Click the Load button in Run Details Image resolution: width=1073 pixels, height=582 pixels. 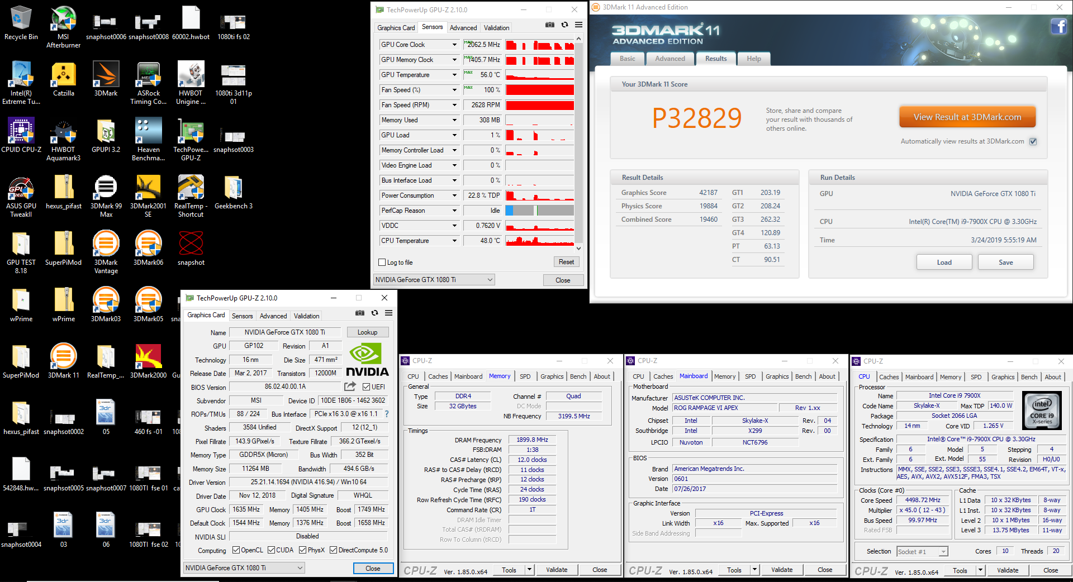coord(944,263)
